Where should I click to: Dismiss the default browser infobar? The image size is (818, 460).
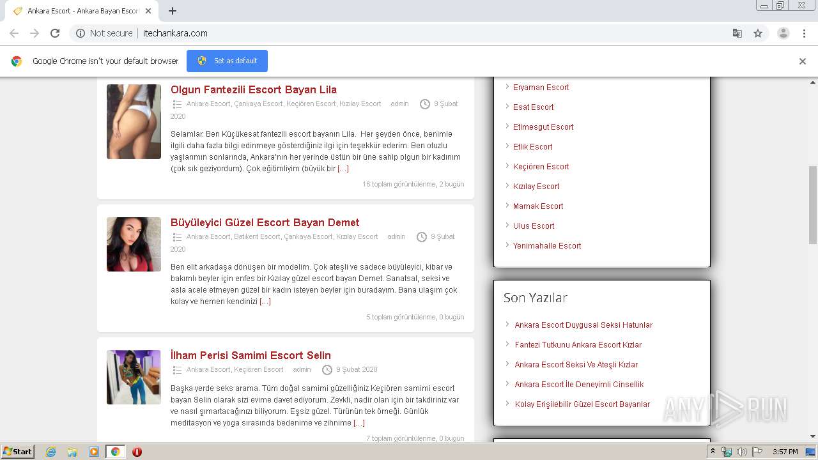(803, 61)
